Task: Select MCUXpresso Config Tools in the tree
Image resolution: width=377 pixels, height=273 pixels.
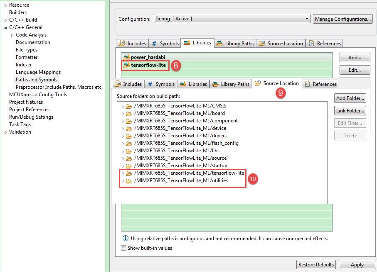Action: pos(38,95)
